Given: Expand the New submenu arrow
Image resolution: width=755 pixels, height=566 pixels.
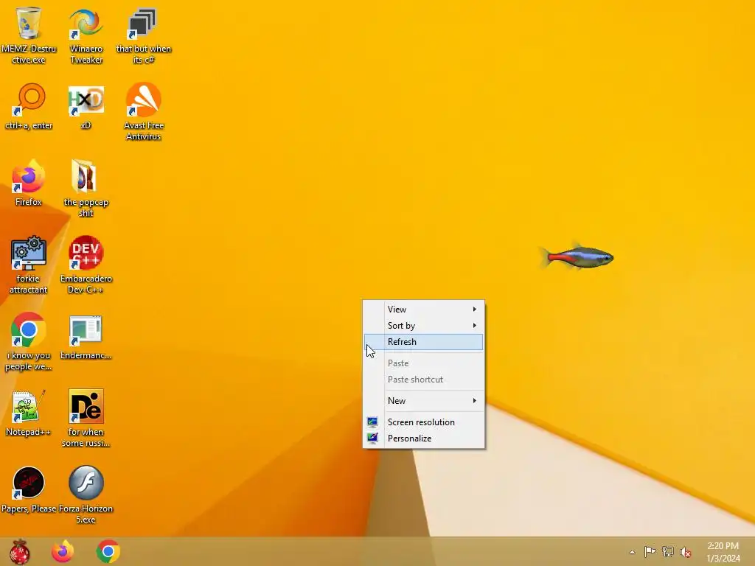Looking at the screenshot, I should (x=474, y=400).
